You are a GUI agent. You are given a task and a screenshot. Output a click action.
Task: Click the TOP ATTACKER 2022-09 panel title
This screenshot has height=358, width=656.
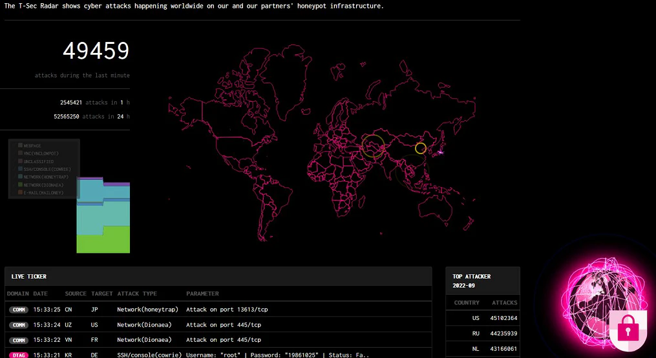472,281
